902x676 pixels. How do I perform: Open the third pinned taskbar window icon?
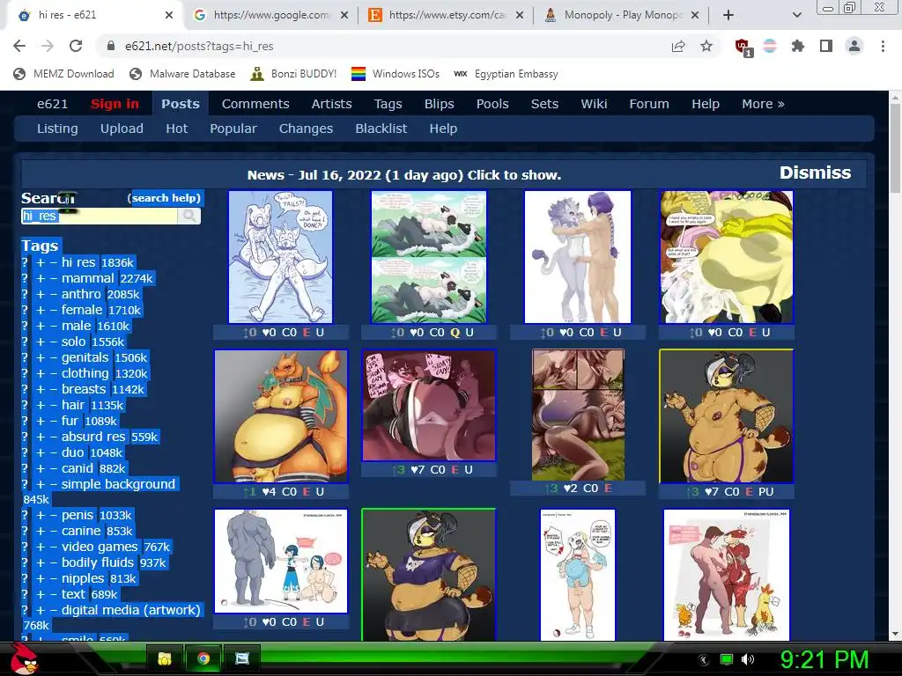click(242, 658)
